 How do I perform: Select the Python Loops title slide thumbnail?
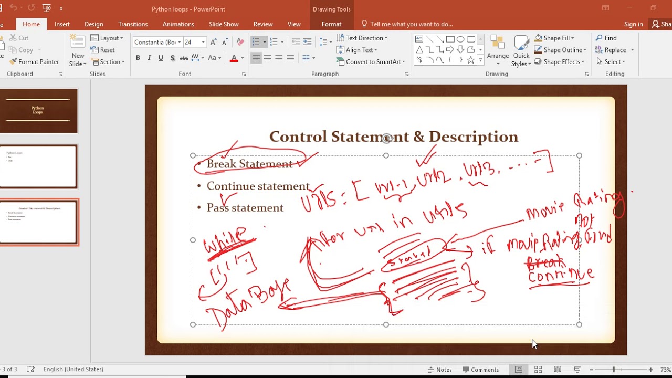37,111
